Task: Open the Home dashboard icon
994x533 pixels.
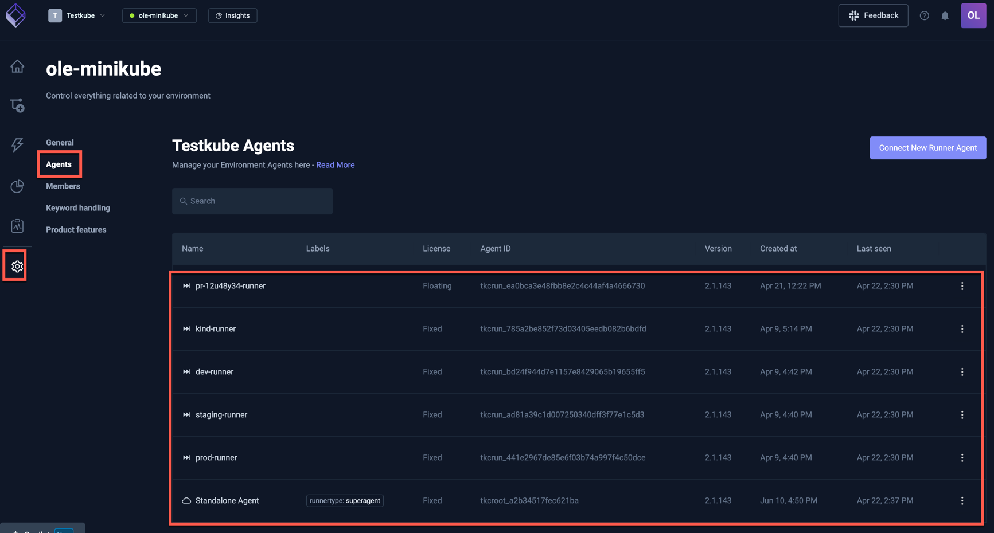Action: (17, 66)
